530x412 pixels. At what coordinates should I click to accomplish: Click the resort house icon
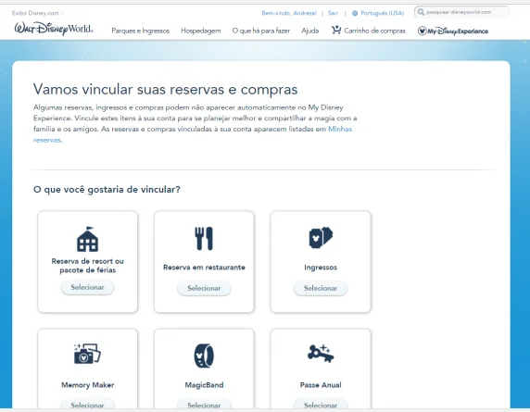tap(87, 239)
